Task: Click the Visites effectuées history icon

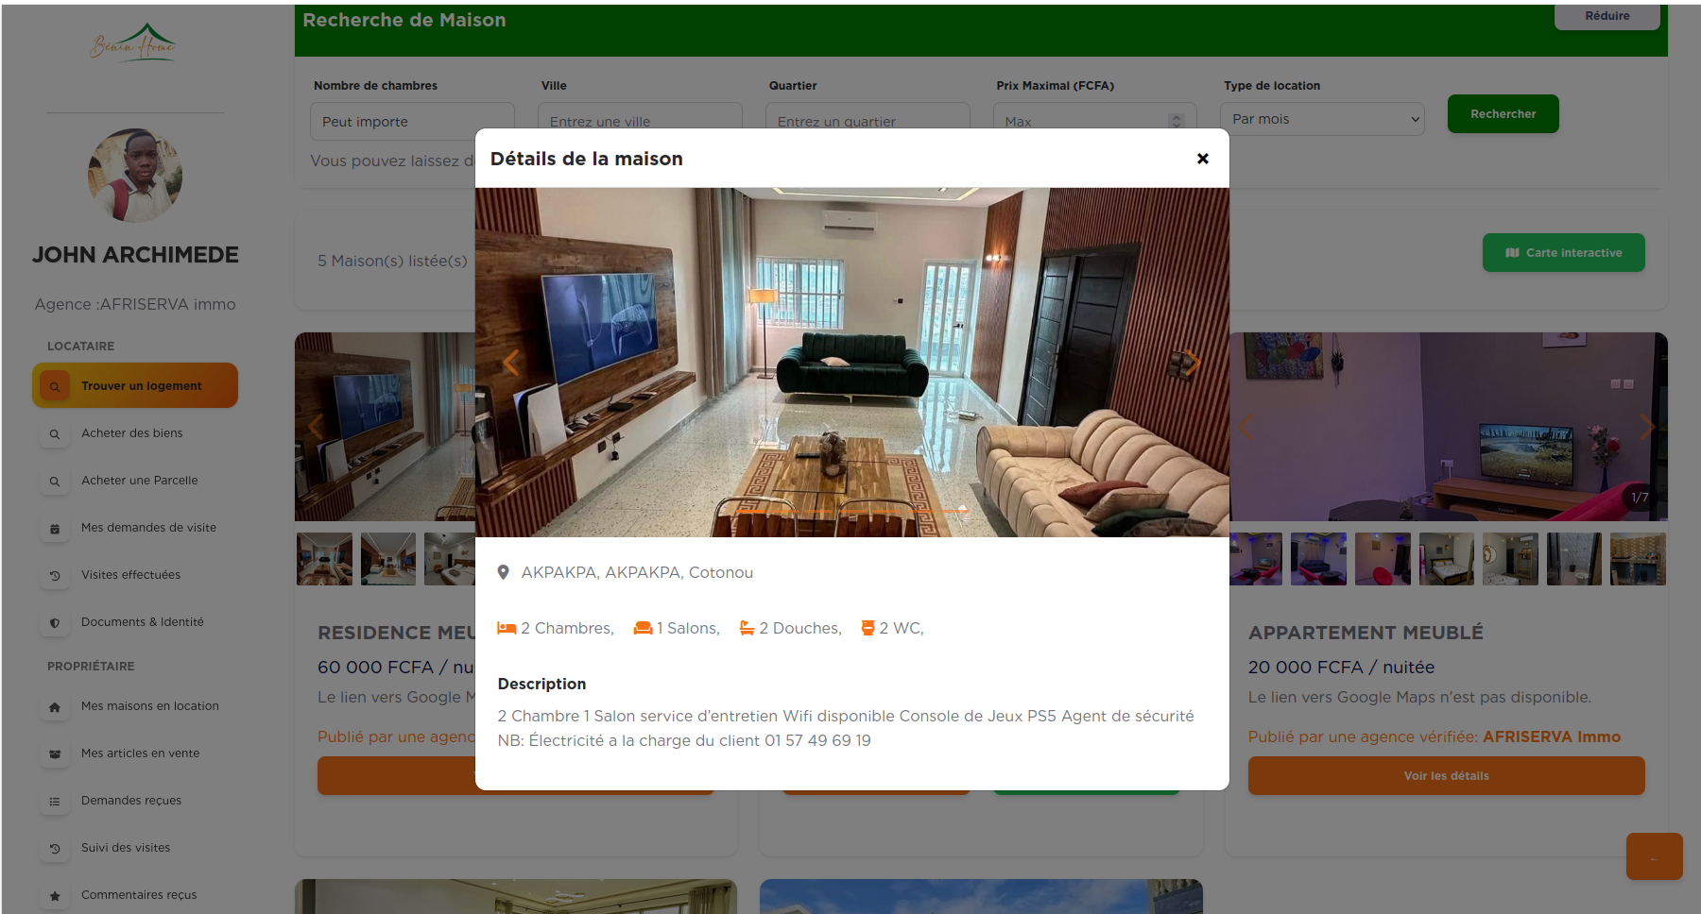Action: click(55, 575)
